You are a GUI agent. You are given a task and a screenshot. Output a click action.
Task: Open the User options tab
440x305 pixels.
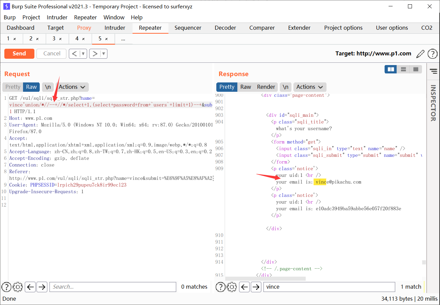[x=392, y=28]
